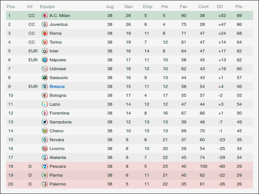Click the Equipo column header

[x=47, y=7]
